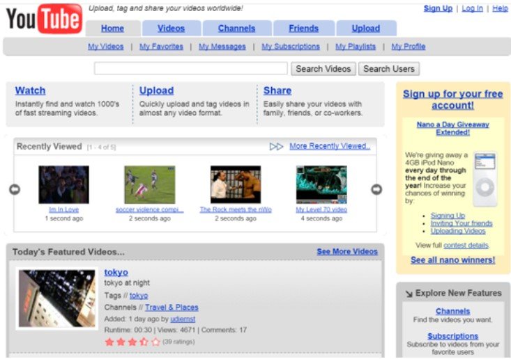Click Sign up for your free account link
Screen dimensions: 511x359
point(453,99)
